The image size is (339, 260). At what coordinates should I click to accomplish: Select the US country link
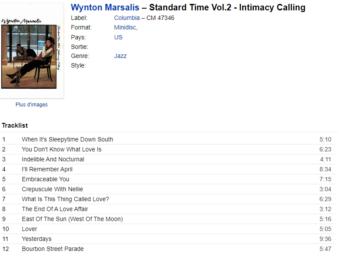pos(118,37)
